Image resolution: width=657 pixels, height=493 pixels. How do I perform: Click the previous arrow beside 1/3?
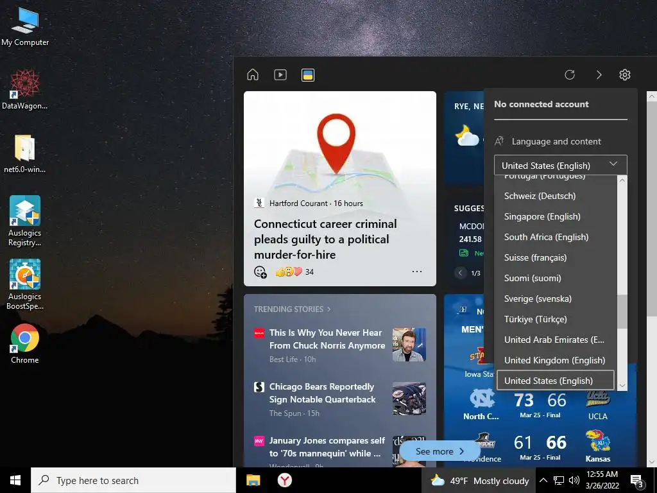click(x=460, y=273)
